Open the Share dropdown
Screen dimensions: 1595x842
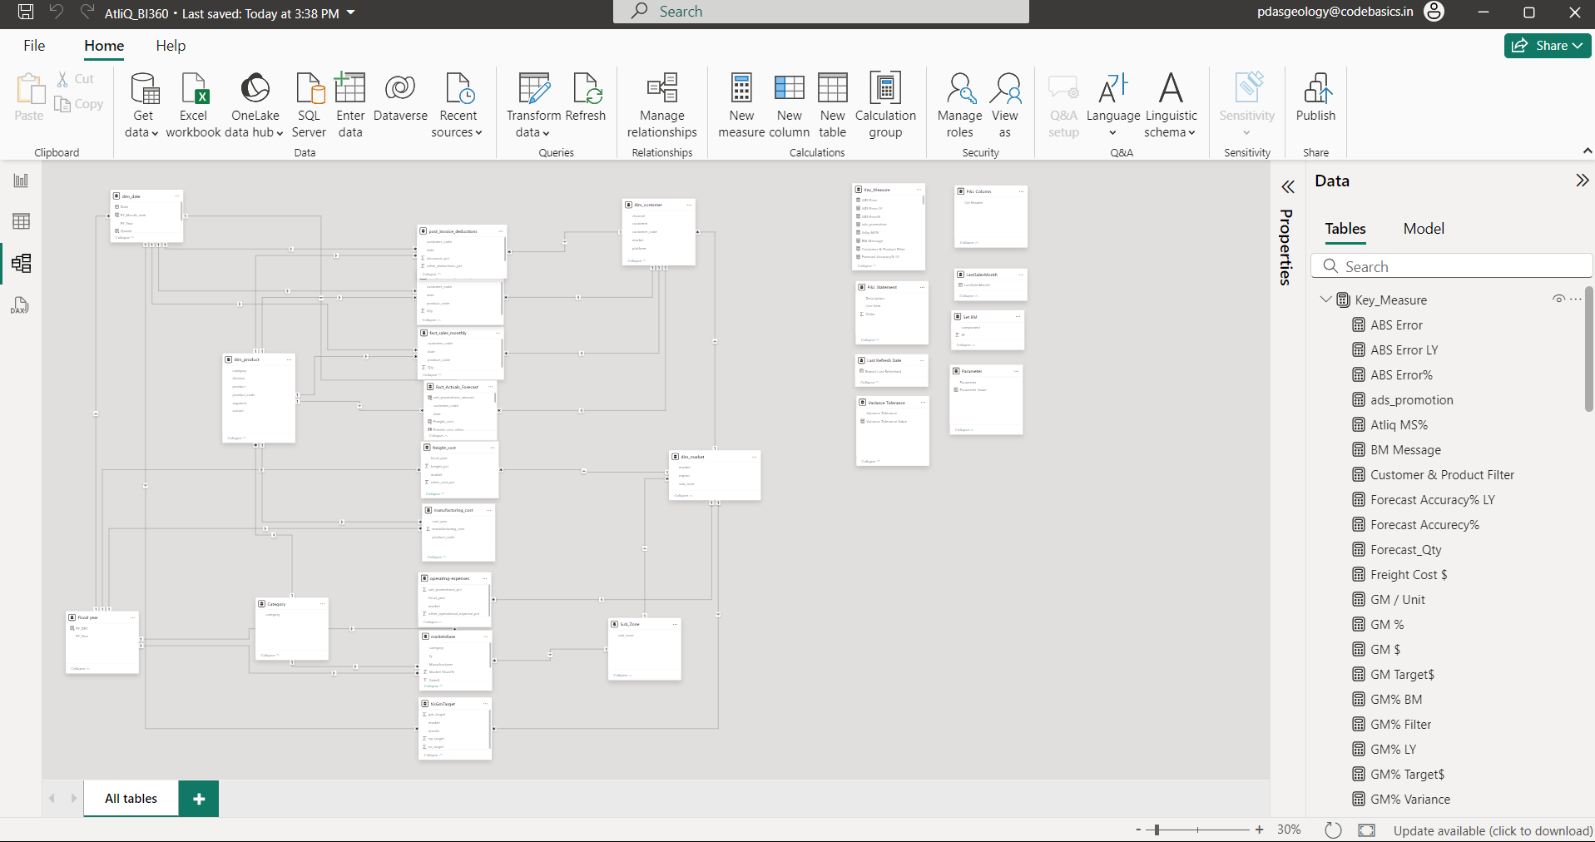click(1548, 46)
